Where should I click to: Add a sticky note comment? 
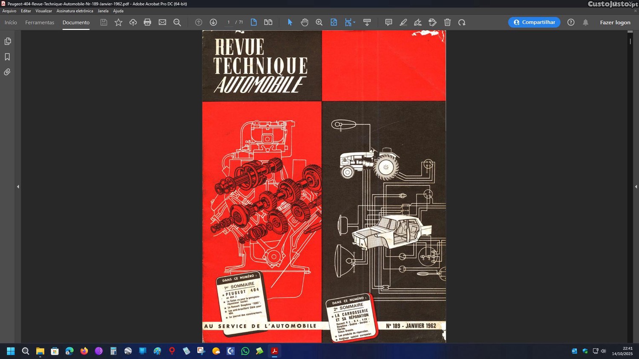point(389,23)
